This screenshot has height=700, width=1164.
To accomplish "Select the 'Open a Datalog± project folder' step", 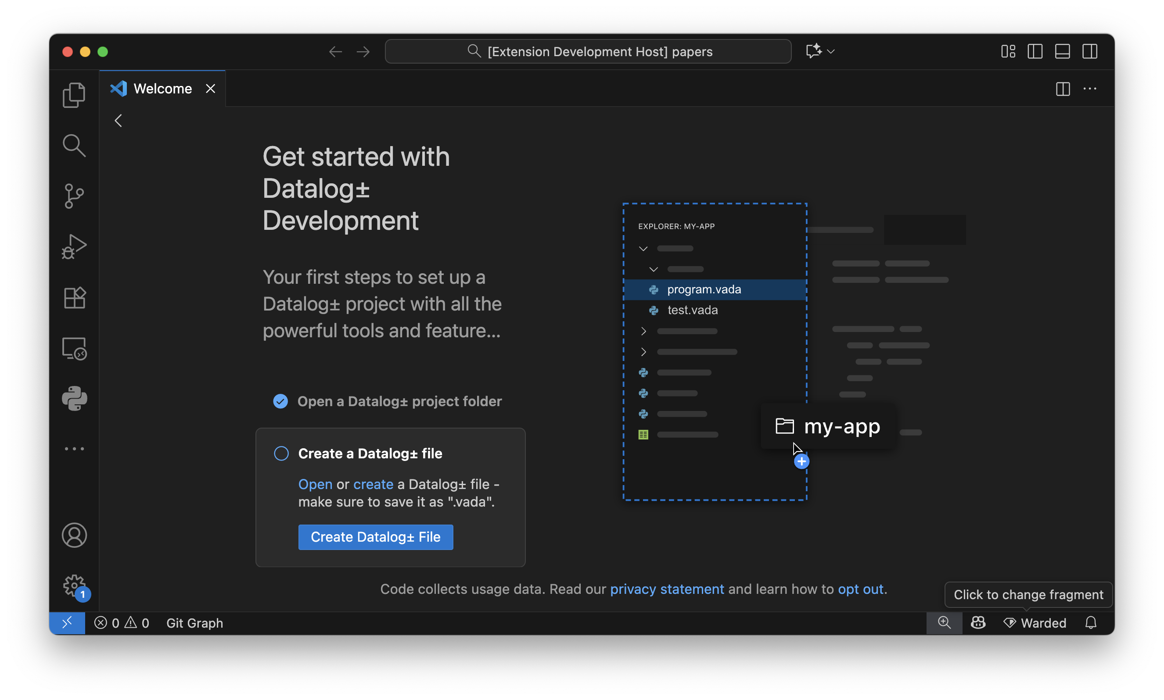I will (399, 401).
